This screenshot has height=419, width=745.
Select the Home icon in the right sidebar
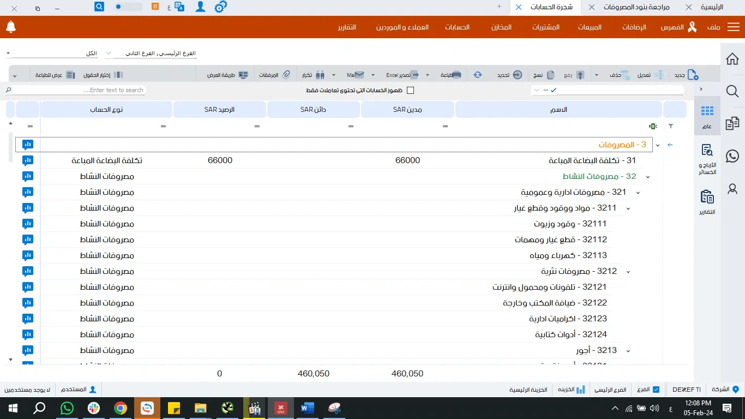732,58
